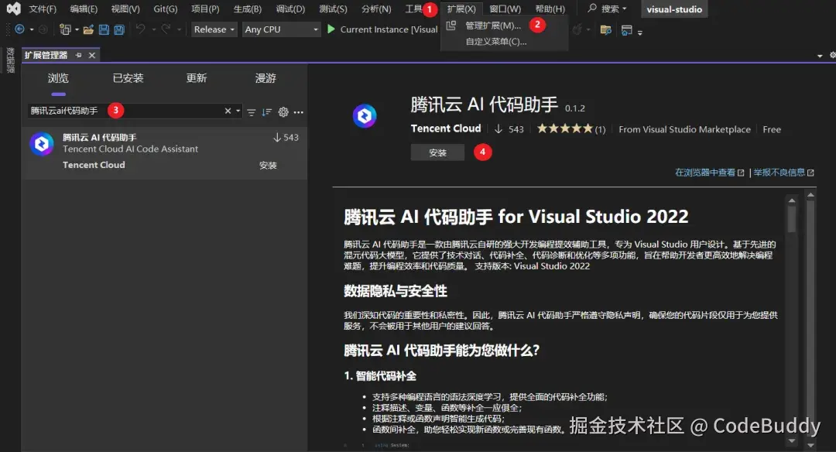Screen dimensions: 836x452
Task: Open the Release configuration dropdown
Action: [x=213, y=29]
